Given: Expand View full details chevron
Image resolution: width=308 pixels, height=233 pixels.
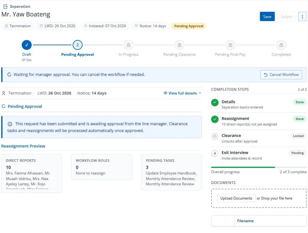Looking at the screenshot, I should (x=200, y=93).
